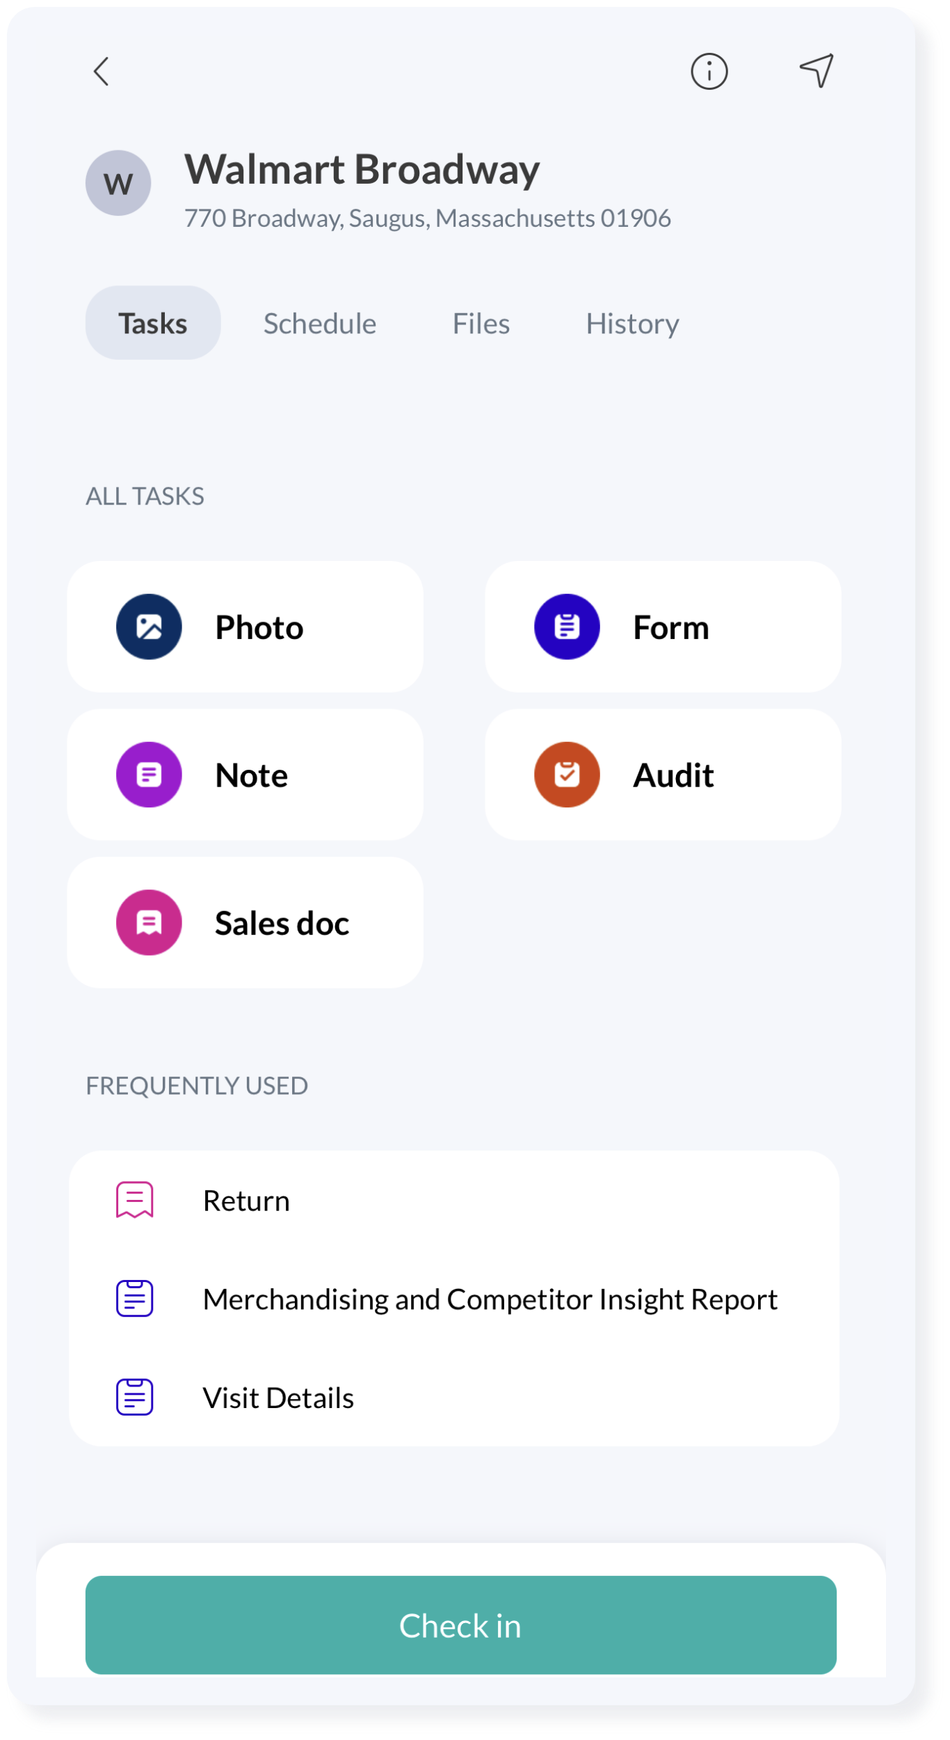Open the info circle icon
Screen dimensions: 950x1740
click(x=709, y=71)
